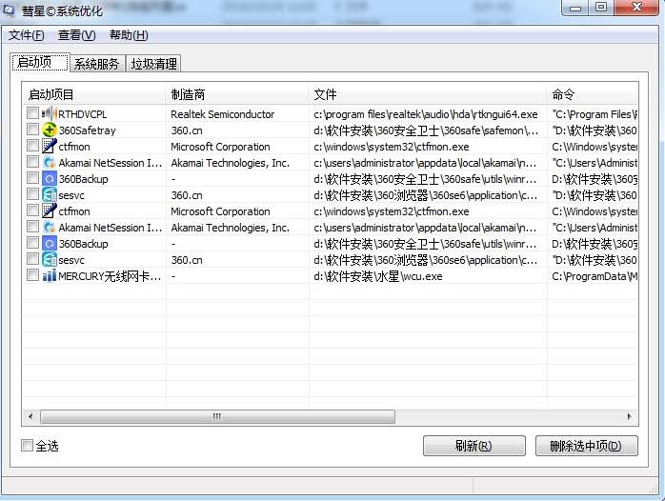
Task: Select the 启动项 tab
Action: pyautogui.click(x=40, y=63)
